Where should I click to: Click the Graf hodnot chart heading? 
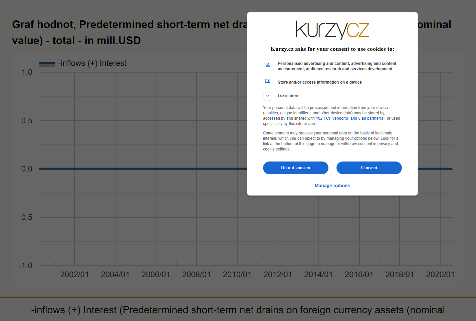click(x=130, y=32)
